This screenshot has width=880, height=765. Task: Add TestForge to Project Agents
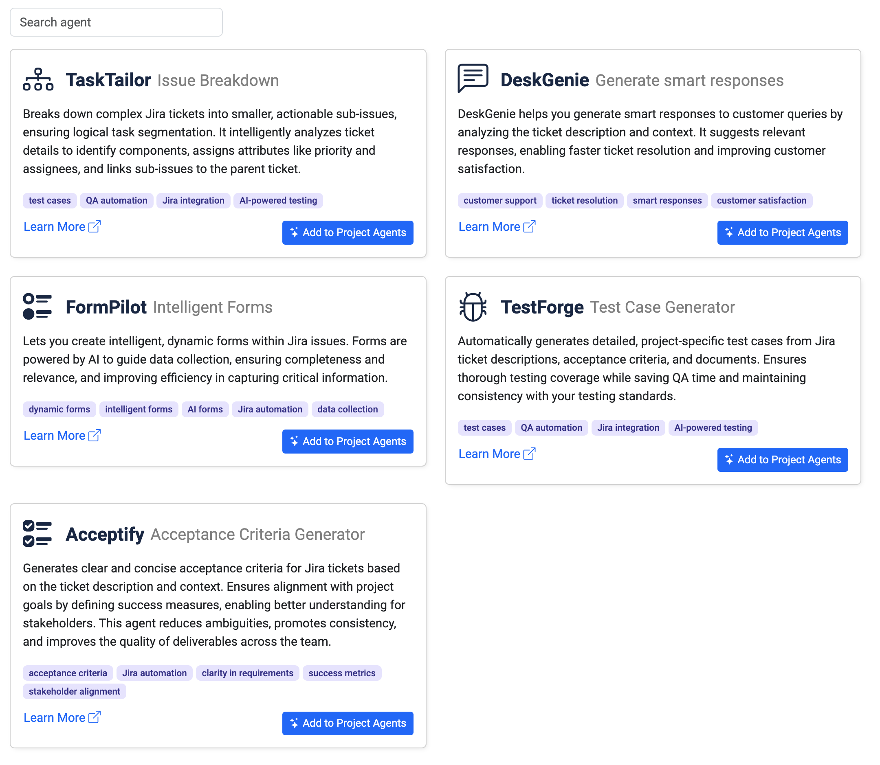pyautogui.click(x=782, y=460)
